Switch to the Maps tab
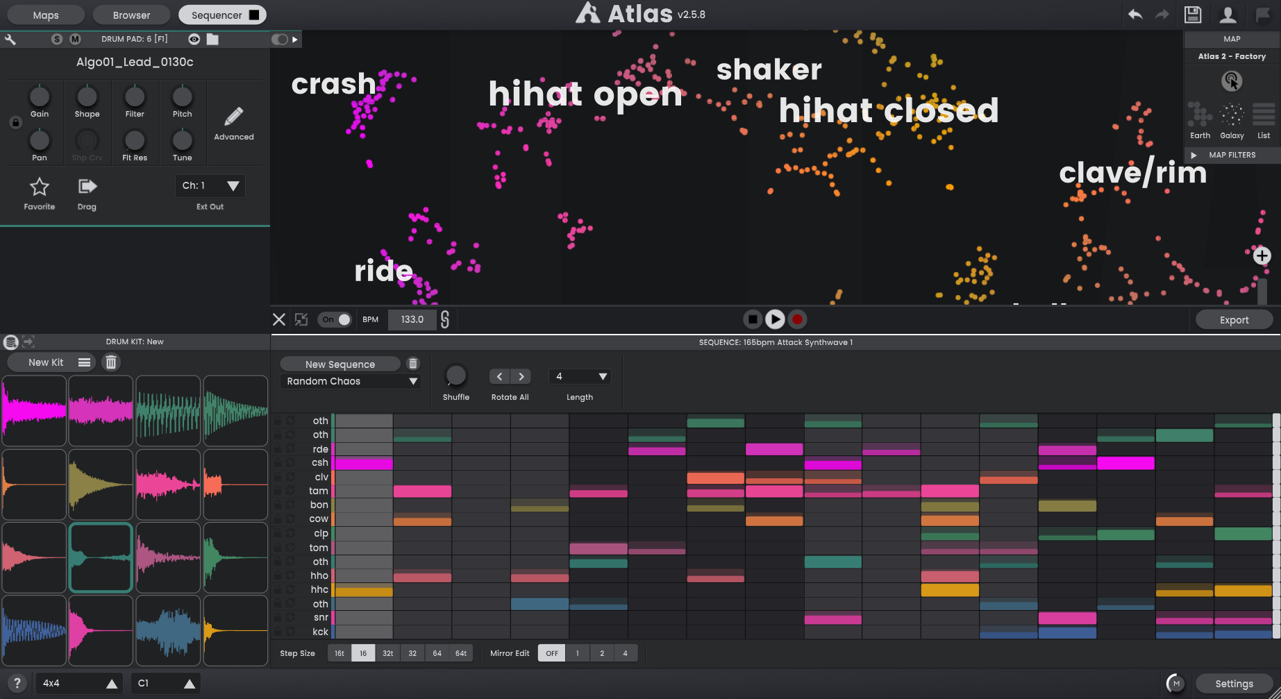Viewport: 1281px width, 699px height. point(46,15)
